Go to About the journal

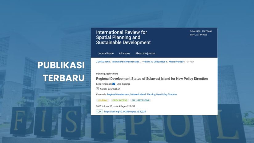pyautogui.click(x=145, y=53)
